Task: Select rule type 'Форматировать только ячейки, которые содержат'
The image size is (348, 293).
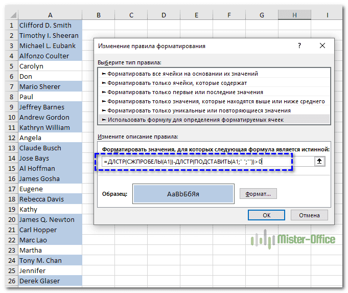Action: point(177,83)
